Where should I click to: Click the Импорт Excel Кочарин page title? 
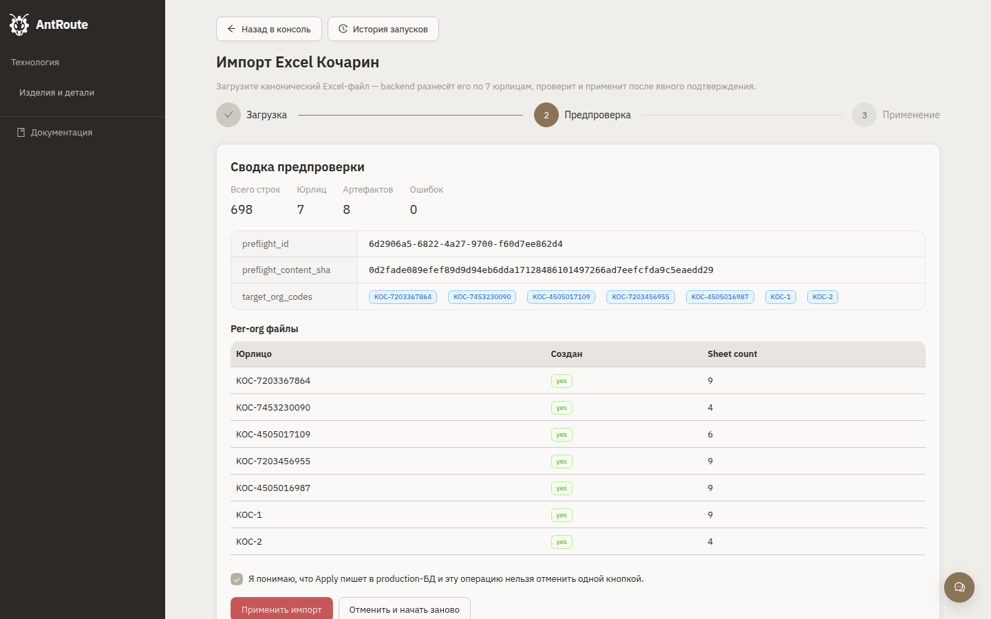(297, 62)
